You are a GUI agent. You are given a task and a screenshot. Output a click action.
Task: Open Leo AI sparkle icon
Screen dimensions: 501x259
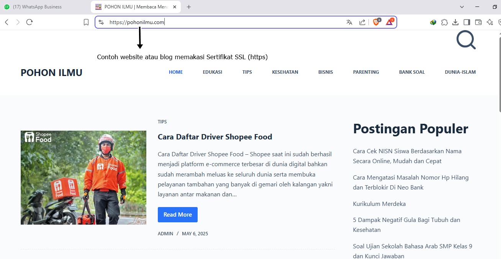tap(490, 22)
